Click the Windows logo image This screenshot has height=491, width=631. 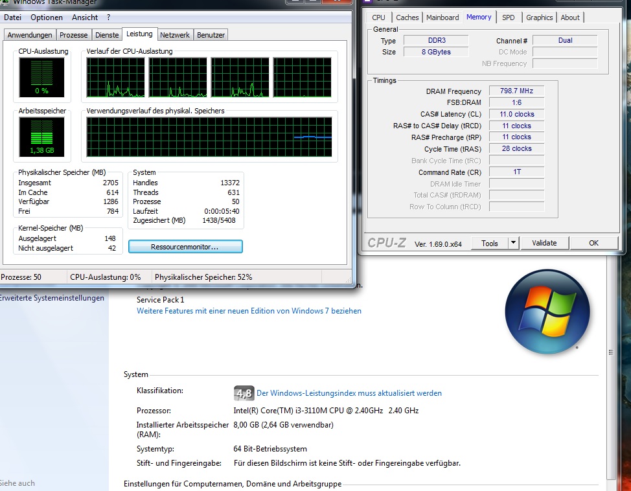(547, 312)
